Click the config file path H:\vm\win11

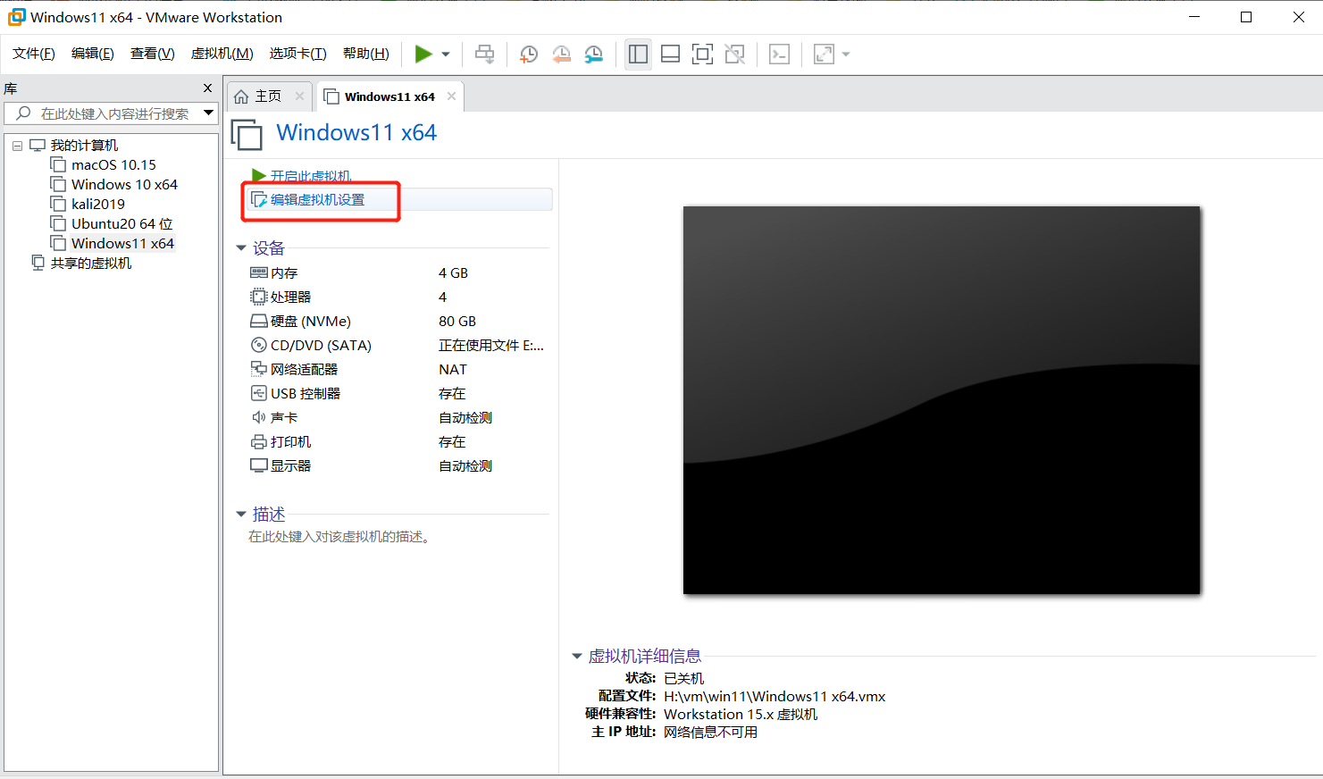tap(775, 696)
